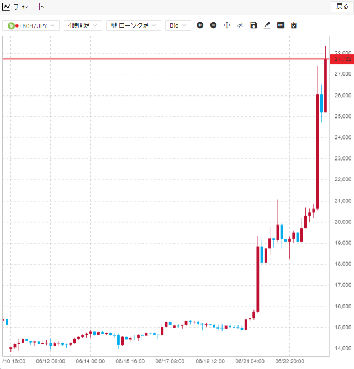Click the 06/15 16:00 time axis label
Image resolution: width=354 pixels, height=369 pixels.
(x=130, y=361)
